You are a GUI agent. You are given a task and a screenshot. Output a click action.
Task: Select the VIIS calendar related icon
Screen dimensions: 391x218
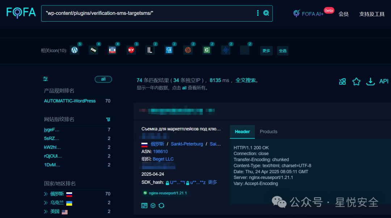coord(112,50)
